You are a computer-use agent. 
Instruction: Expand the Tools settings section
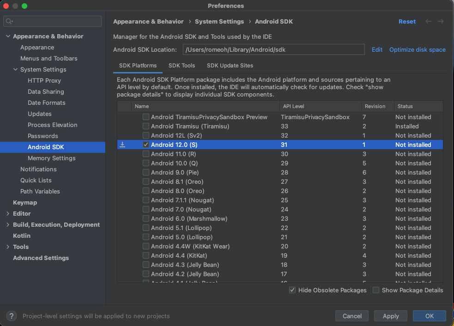(8, 247)
